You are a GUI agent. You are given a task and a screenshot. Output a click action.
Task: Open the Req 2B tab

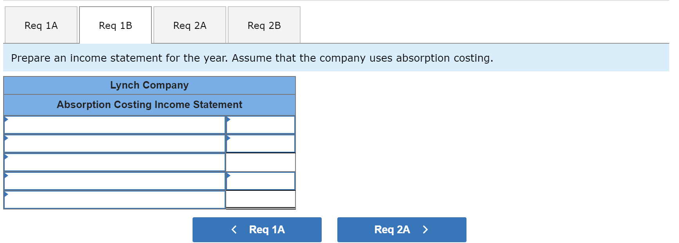pyautogui.click(x=264, y=25)
